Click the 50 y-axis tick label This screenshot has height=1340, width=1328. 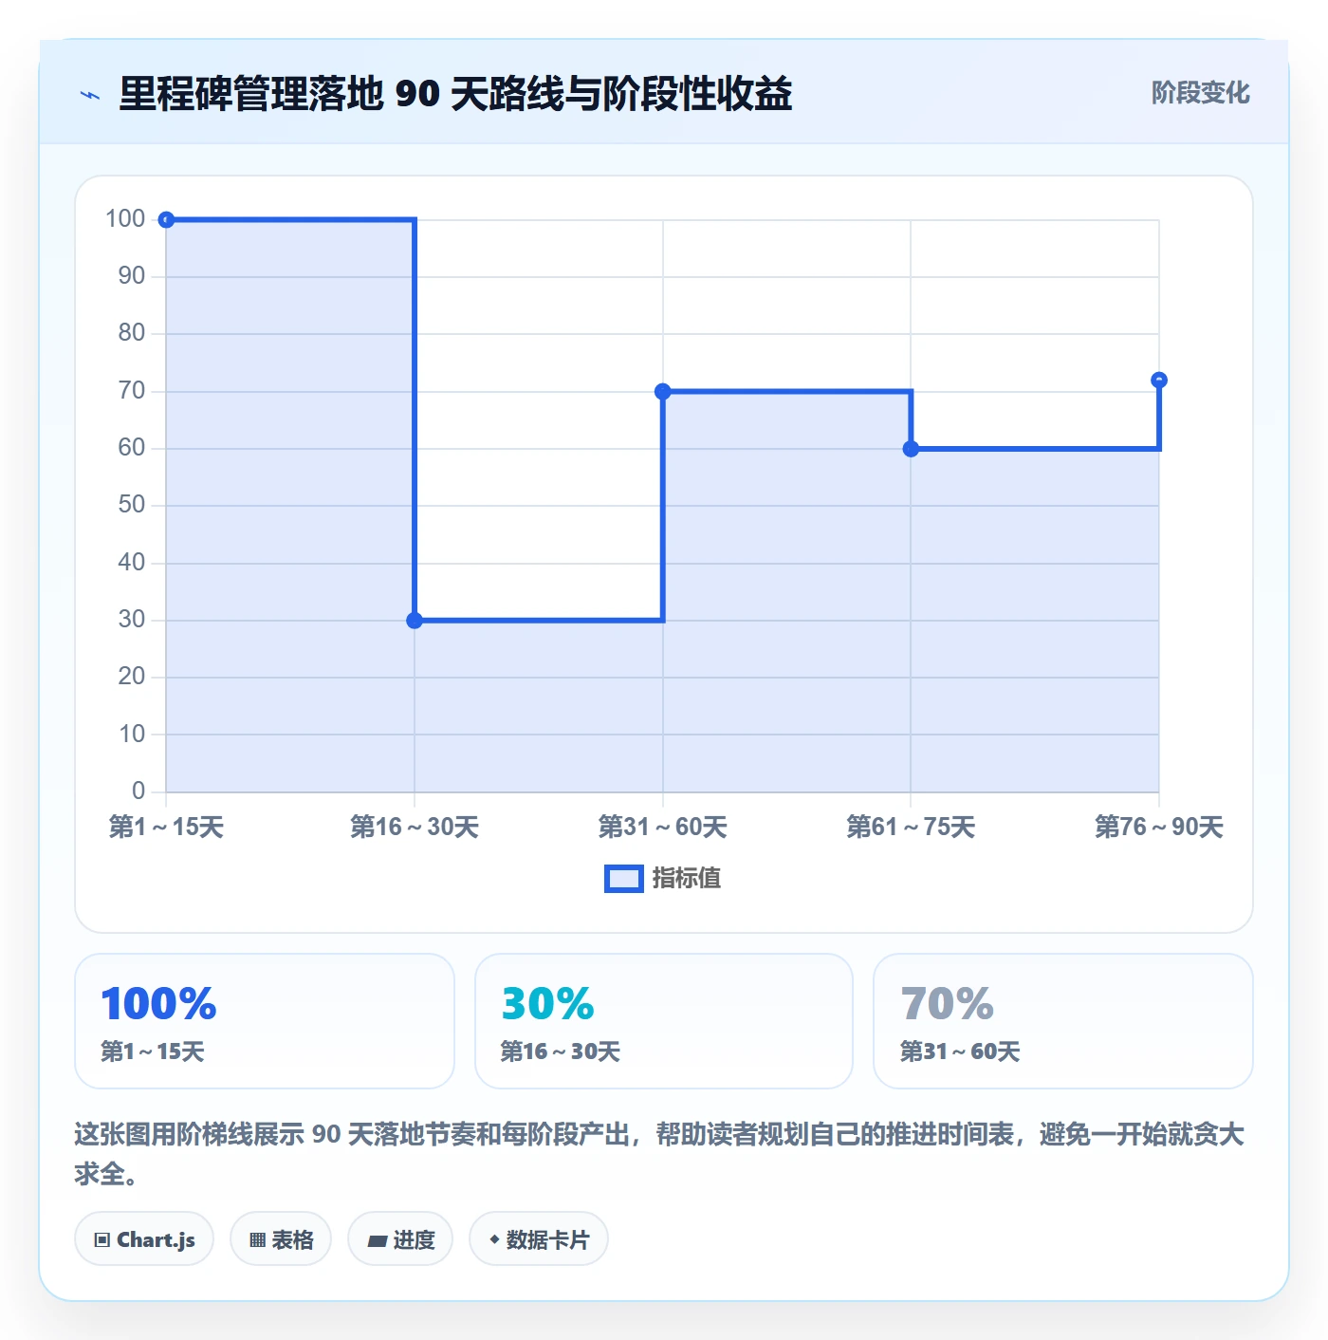click(x=132, y=505)
